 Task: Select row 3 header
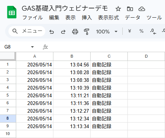8,80
